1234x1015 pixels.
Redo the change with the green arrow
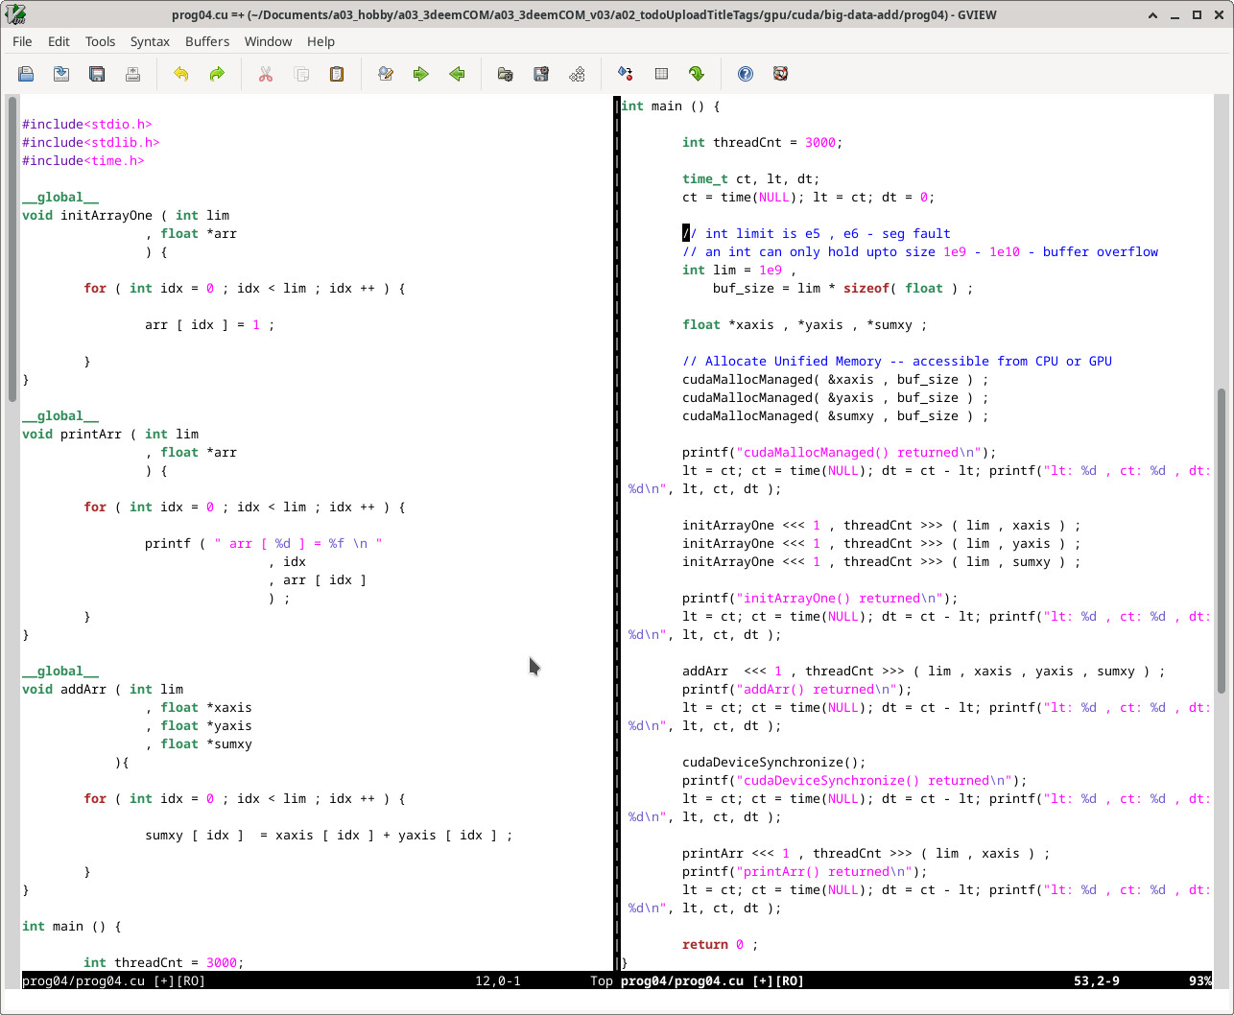point(217,74)
